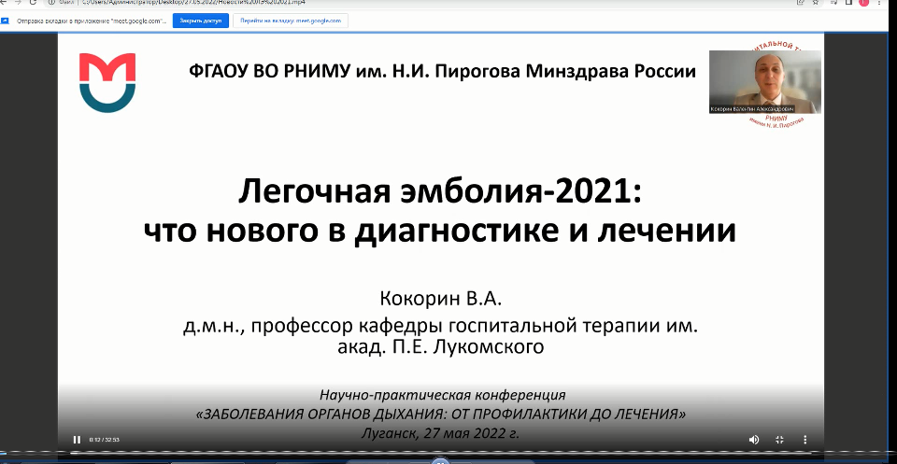897x464 pixels.
Task: Click the tab sharing screen icon
Action: 5,21
